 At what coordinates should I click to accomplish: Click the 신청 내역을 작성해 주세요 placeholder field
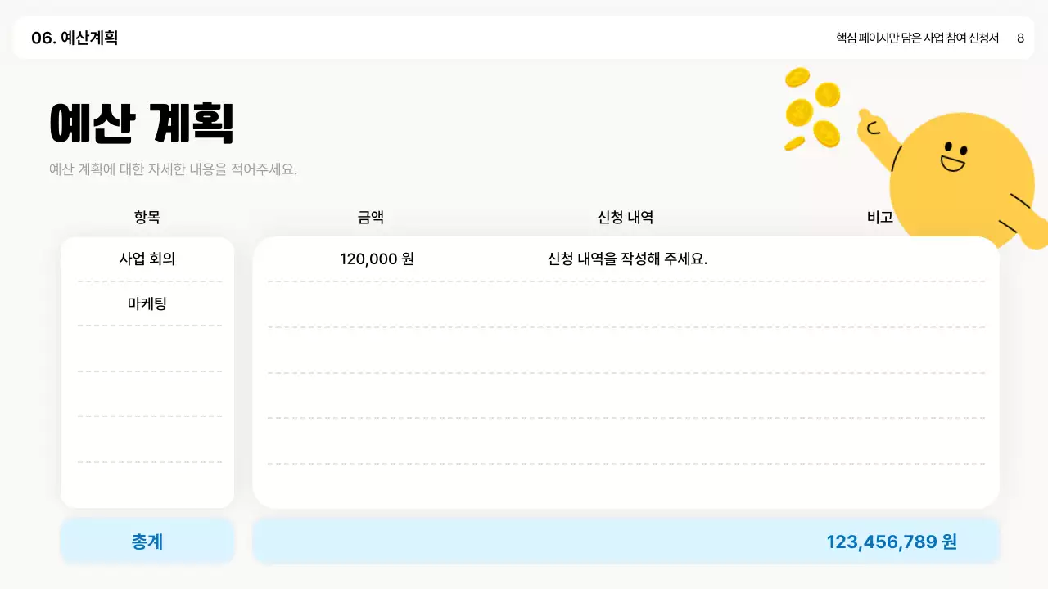click(626, 257)
